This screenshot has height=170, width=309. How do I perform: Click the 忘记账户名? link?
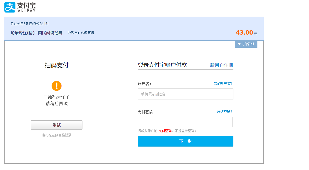(x=223, y=83)
